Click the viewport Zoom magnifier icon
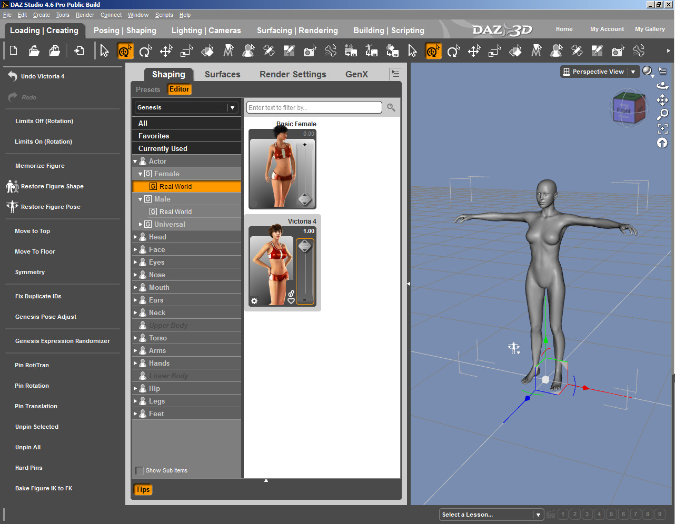Image resolution: width=675 pixels, height=524 pixels. point(662,114)
